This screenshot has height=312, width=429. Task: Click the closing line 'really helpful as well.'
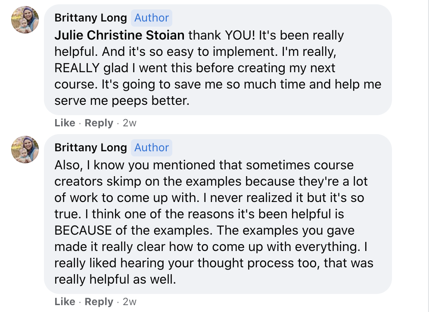(115, 279)
